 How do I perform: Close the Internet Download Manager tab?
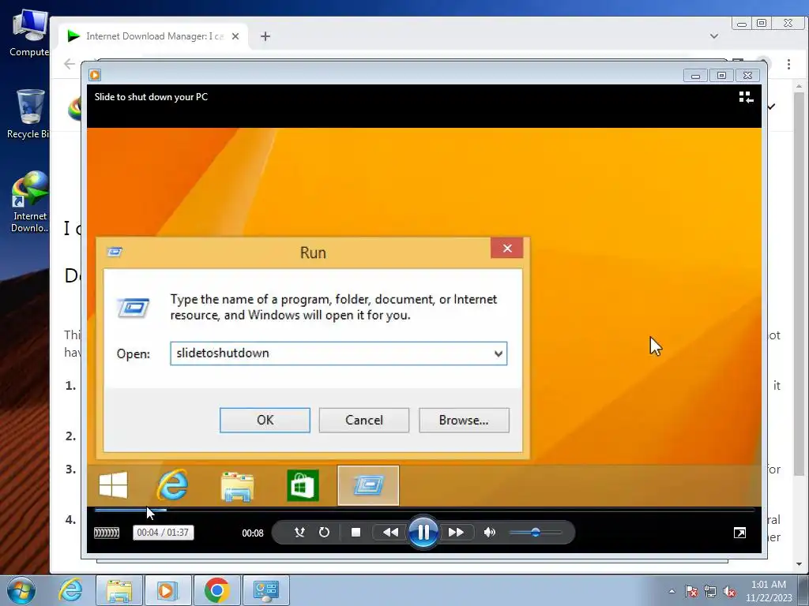pos(235,36)
